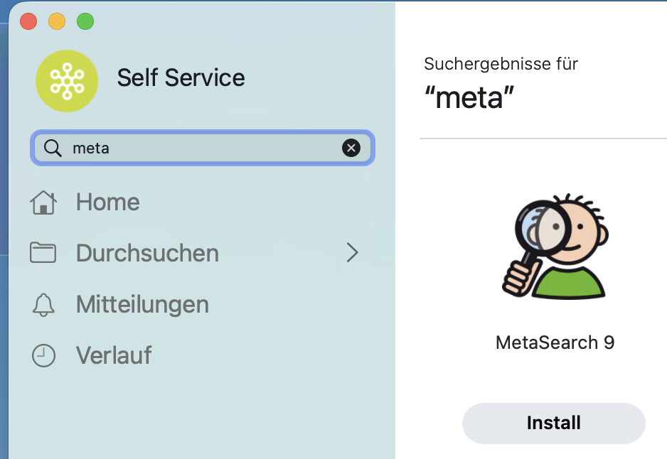Maximize the window with the green button
667x459 pixels.
(x=85, y=21)
